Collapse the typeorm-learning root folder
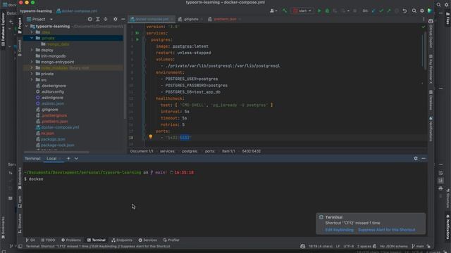This screenshot has height=253, width=451. coord(27,27)
